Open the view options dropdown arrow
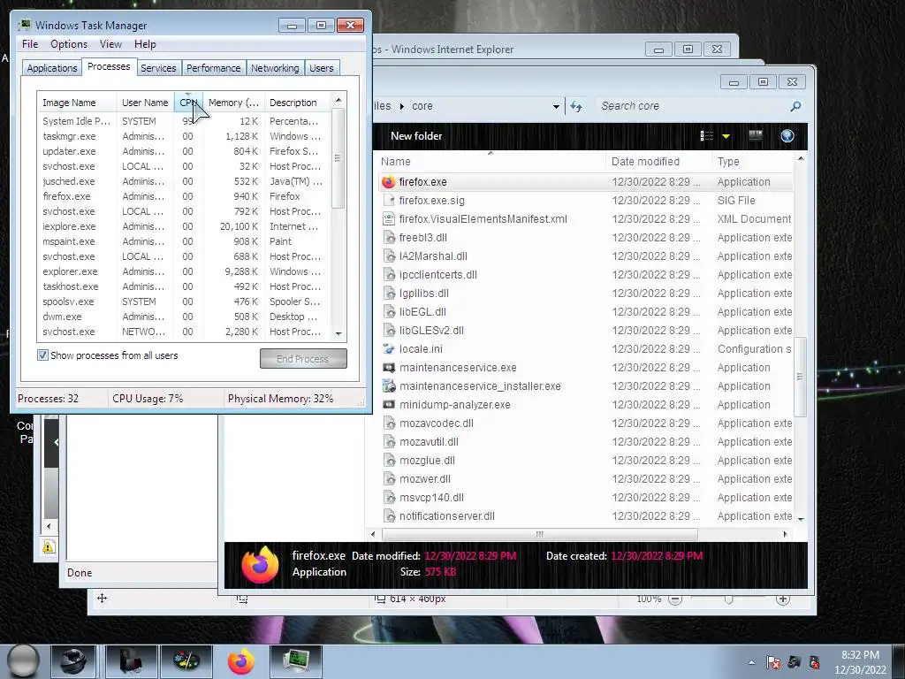 click(726, 136)
